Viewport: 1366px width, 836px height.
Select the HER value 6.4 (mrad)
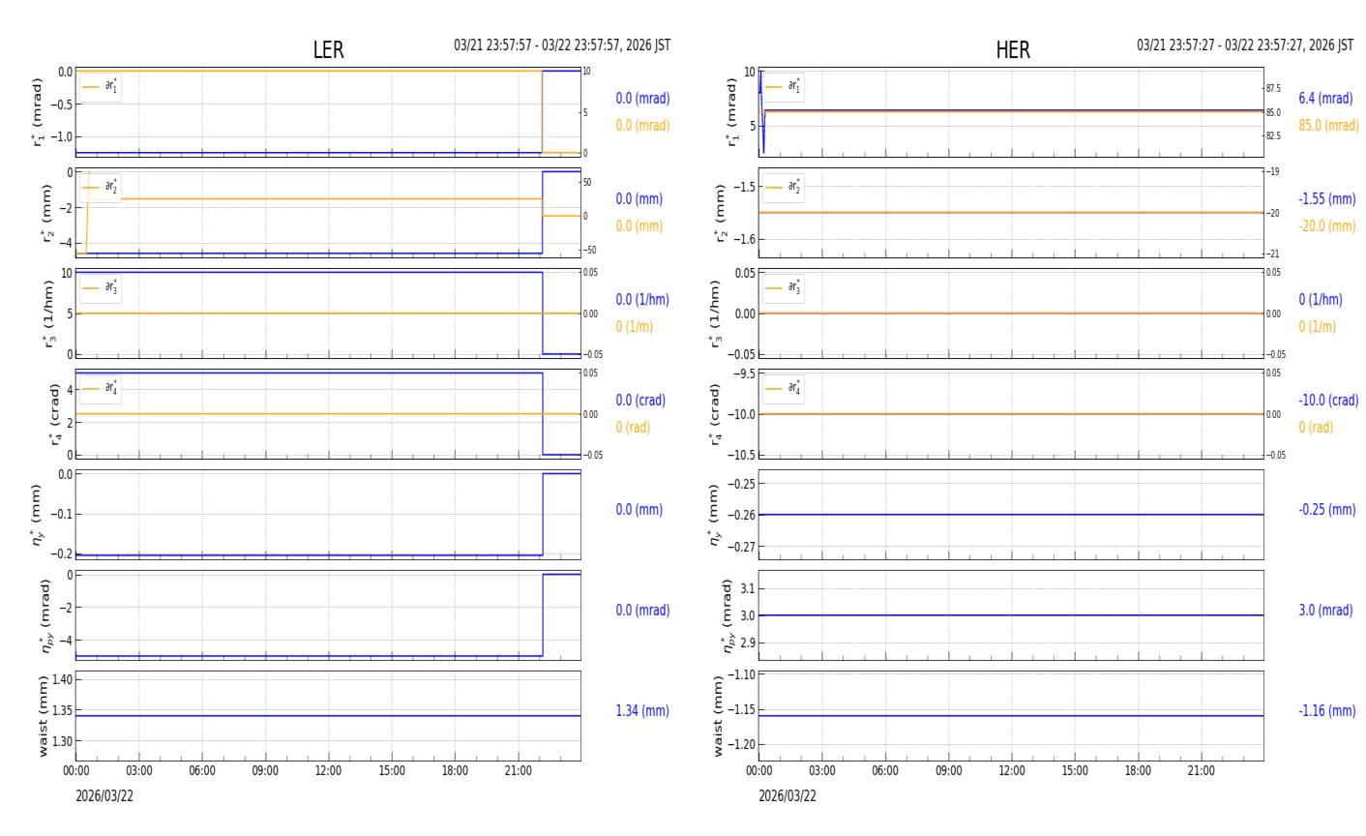click(1325, 99)
